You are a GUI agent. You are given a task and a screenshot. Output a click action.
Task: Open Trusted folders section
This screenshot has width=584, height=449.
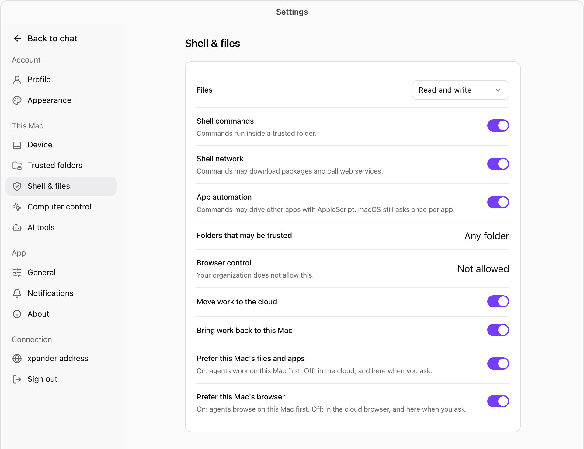[61, 166]
